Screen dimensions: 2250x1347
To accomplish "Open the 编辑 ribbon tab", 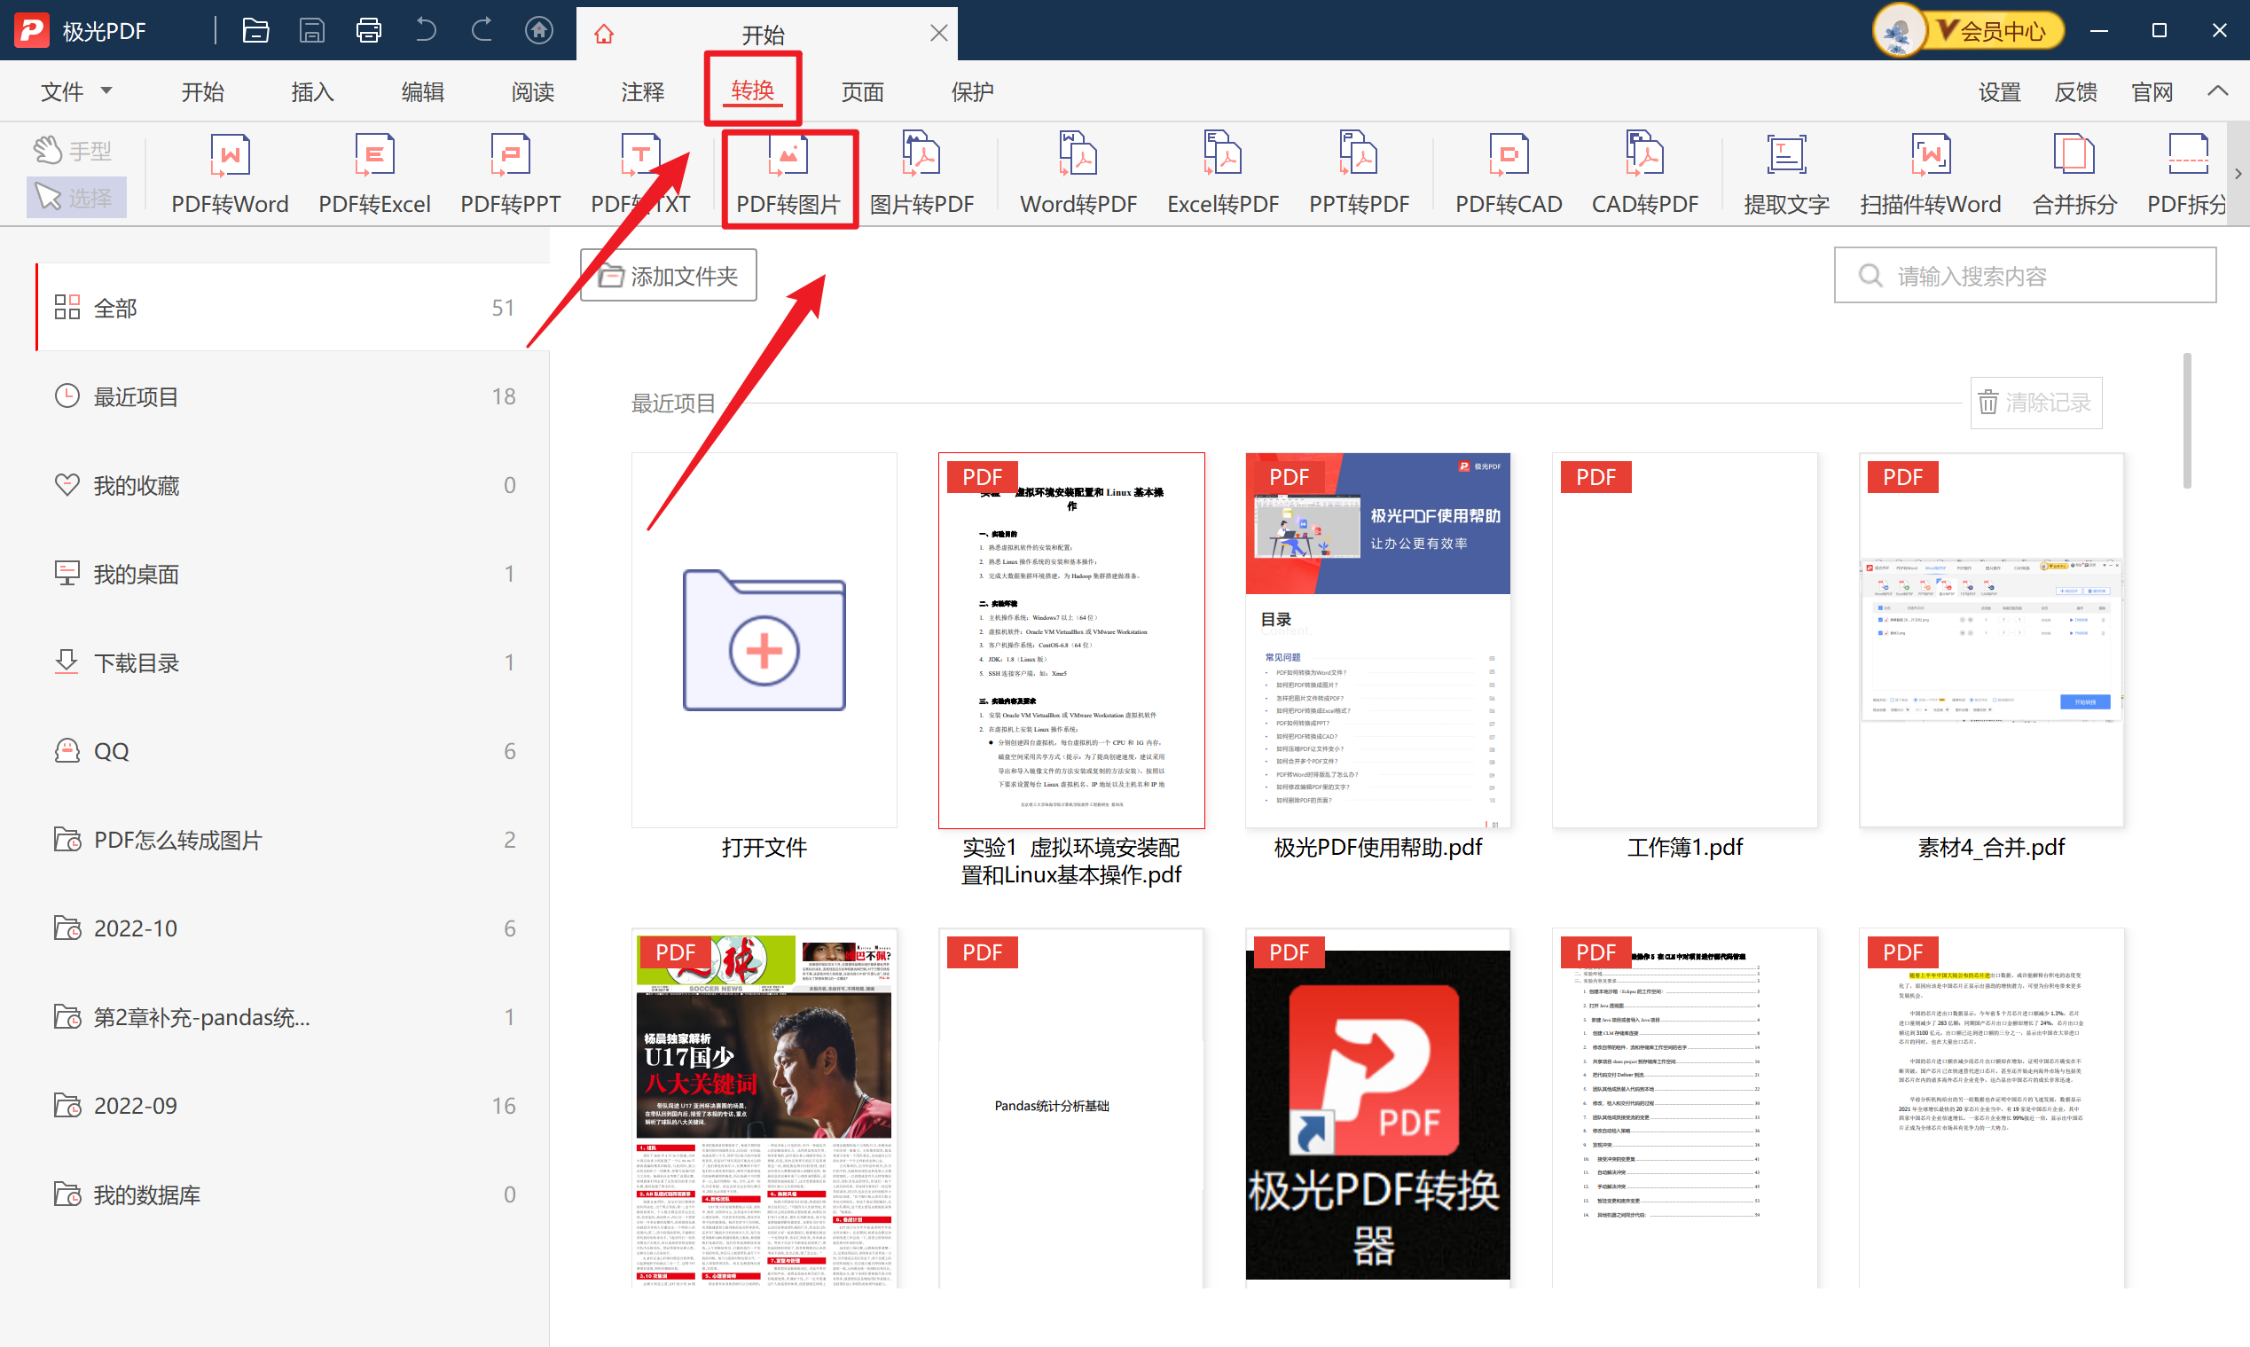I will point(422,91).
